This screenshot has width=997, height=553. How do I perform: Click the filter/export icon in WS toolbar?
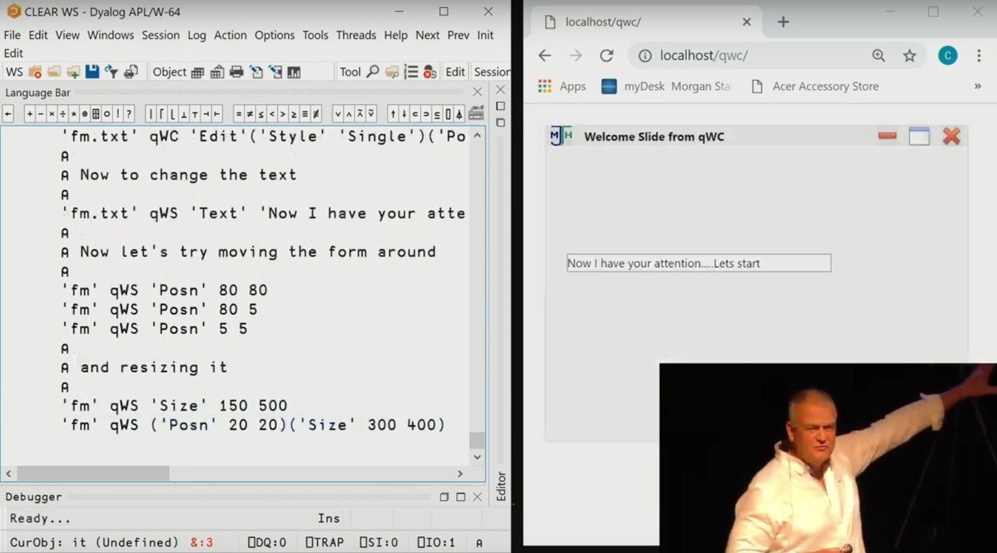111,72
